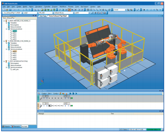Switch to the Start Page tab

point(43,16)
